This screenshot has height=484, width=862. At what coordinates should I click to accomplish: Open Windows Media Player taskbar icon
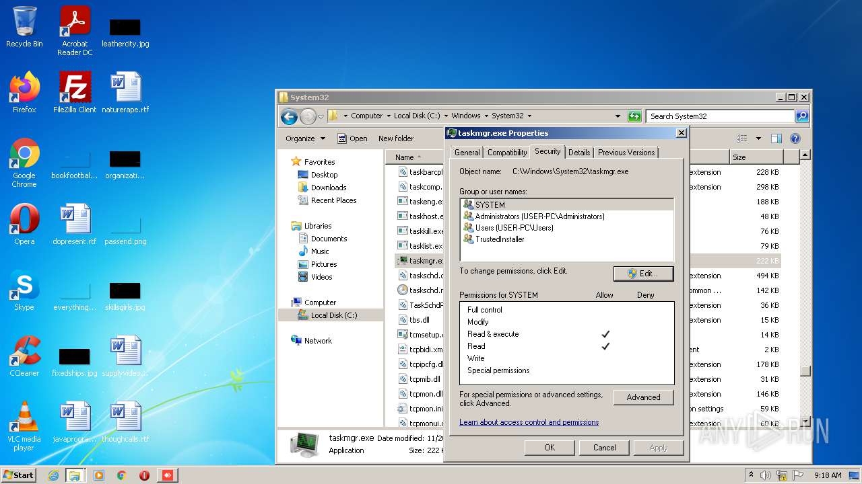tap(99, 475)
